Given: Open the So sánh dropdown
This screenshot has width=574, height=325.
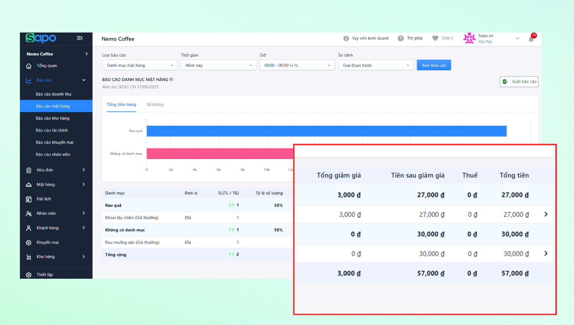Looking at the screenshot, I should pyautogui.click(x=376, y=65).
